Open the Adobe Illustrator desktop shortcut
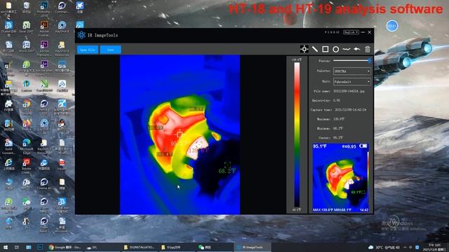Viewport: 449px width, 252px height. [x=44, y=28]
